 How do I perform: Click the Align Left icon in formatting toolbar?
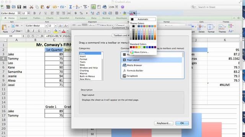coord(52,13)
